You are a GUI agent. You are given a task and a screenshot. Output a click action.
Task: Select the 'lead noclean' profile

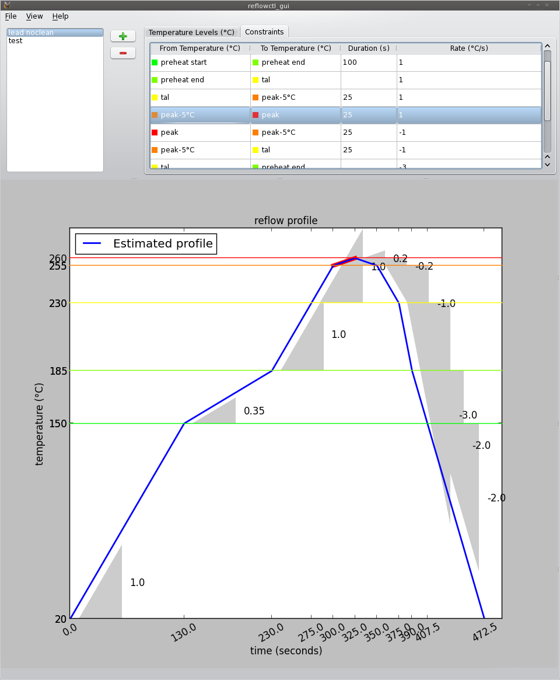(55, 33)
